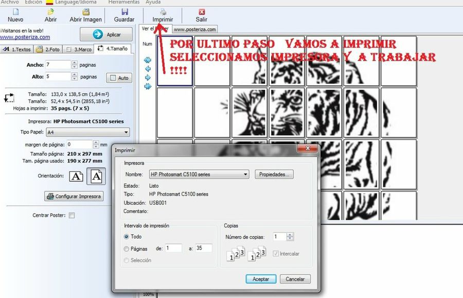
Task: Switch to the 2.Foto tab
Action: pos(49,49)
